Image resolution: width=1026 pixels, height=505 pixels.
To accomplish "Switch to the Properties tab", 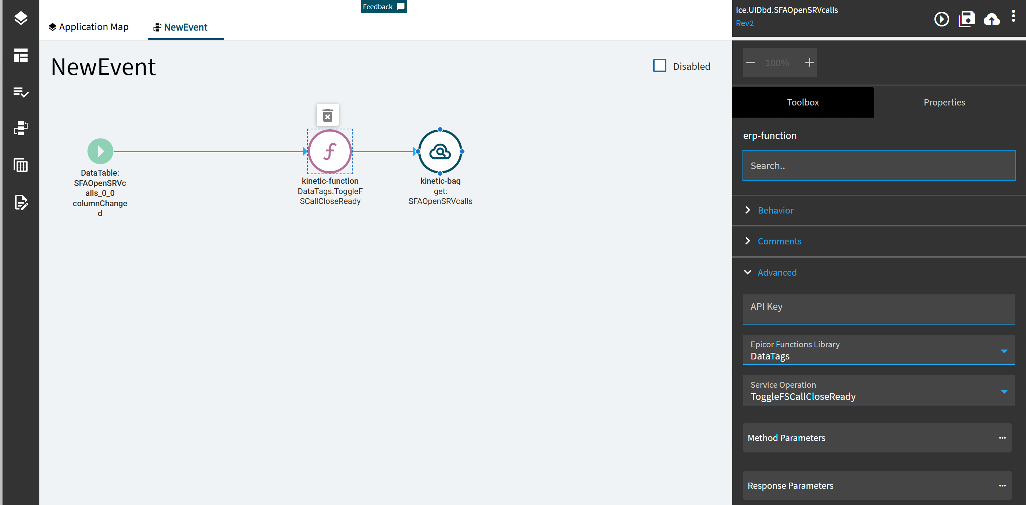I will (944, 102).
